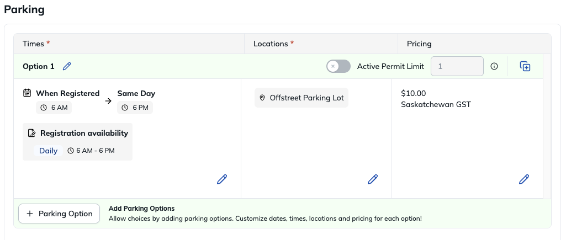Image resolution: width=566 pixels, height=240 pixels.
Task: Edit the Times section via pencil icon
Action: (222, 179)
